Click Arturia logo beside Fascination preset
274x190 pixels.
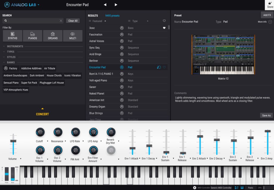tap(122, 35)
